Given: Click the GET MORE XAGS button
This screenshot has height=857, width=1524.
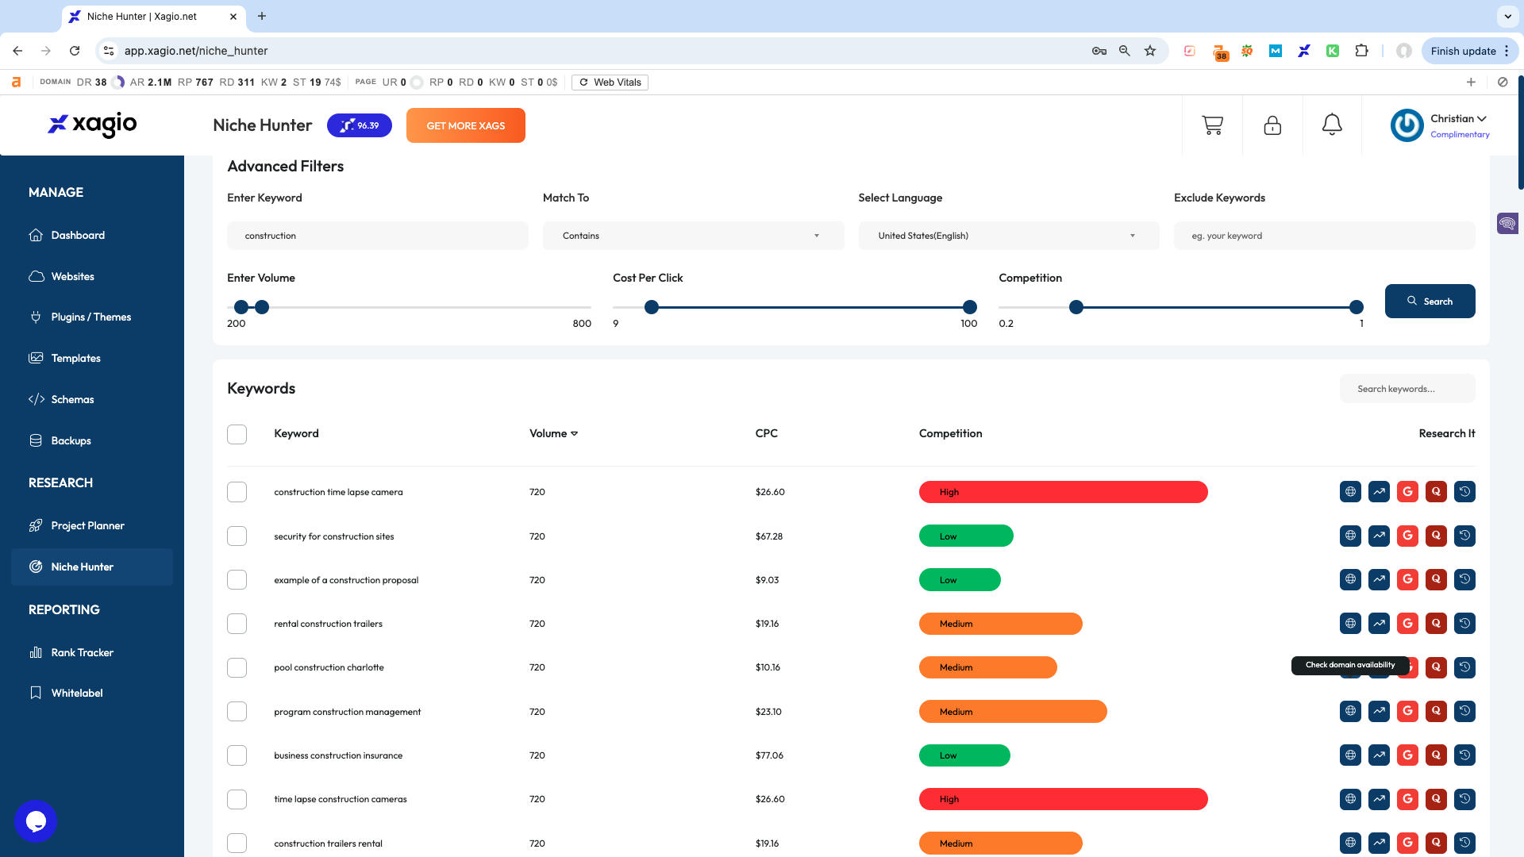Looking at the screenshot, I should click(x=466, y=125).
